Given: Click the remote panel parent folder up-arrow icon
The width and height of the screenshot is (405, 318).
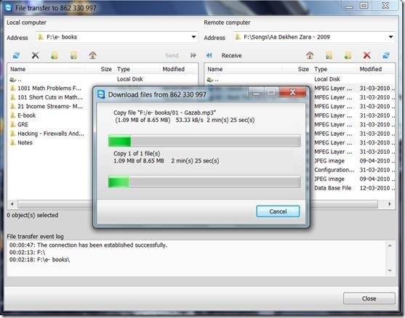Looking at the screenshot, I should 310,55.
